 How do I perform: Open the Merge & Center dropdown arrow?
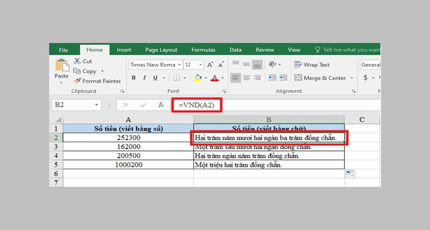[352, 78]
